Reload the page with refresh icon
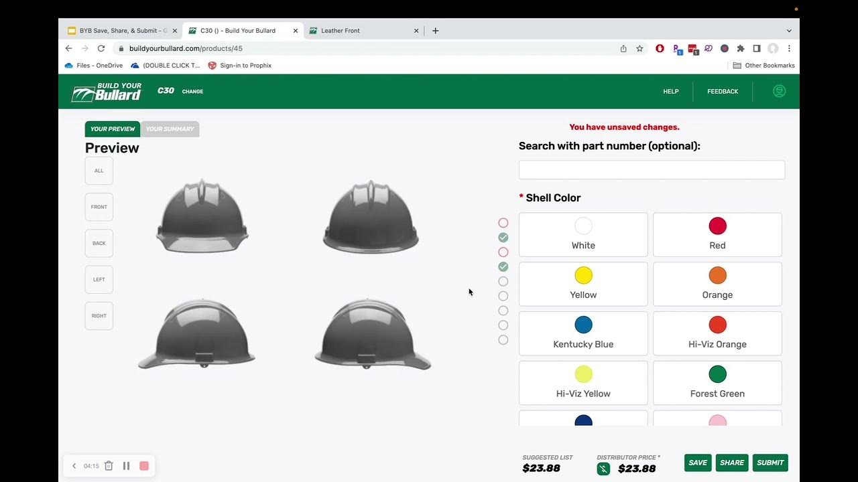The image size is (858, 482). coord(101,48)
